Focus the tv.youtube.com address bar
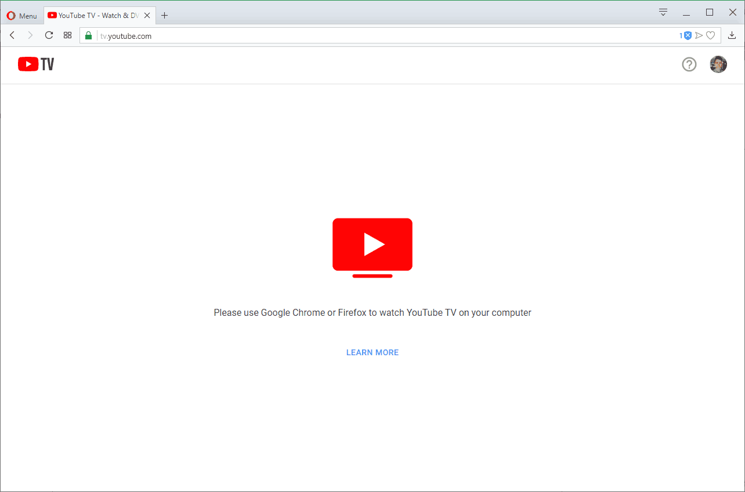Viewport: 745px width, 492px height. (348, 36)
